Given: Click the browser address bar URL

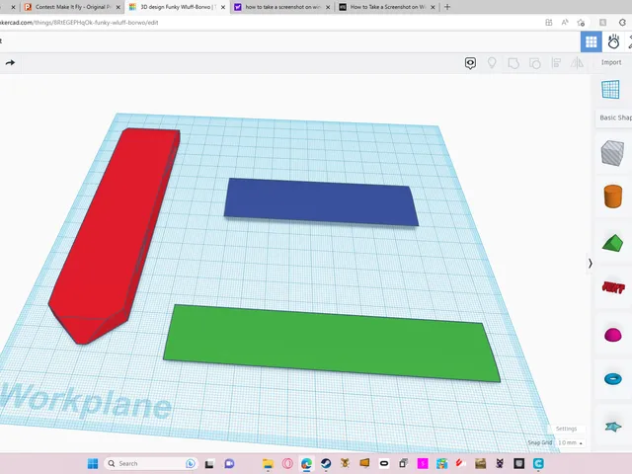Looking at the screenshot, I should 79,23.
